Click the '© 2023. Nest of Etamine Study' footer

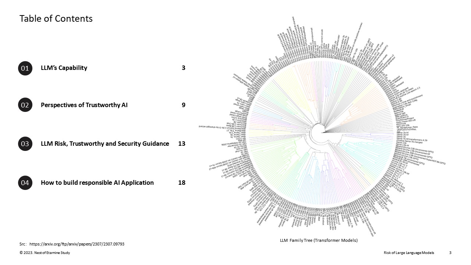(x=45, y=253)
